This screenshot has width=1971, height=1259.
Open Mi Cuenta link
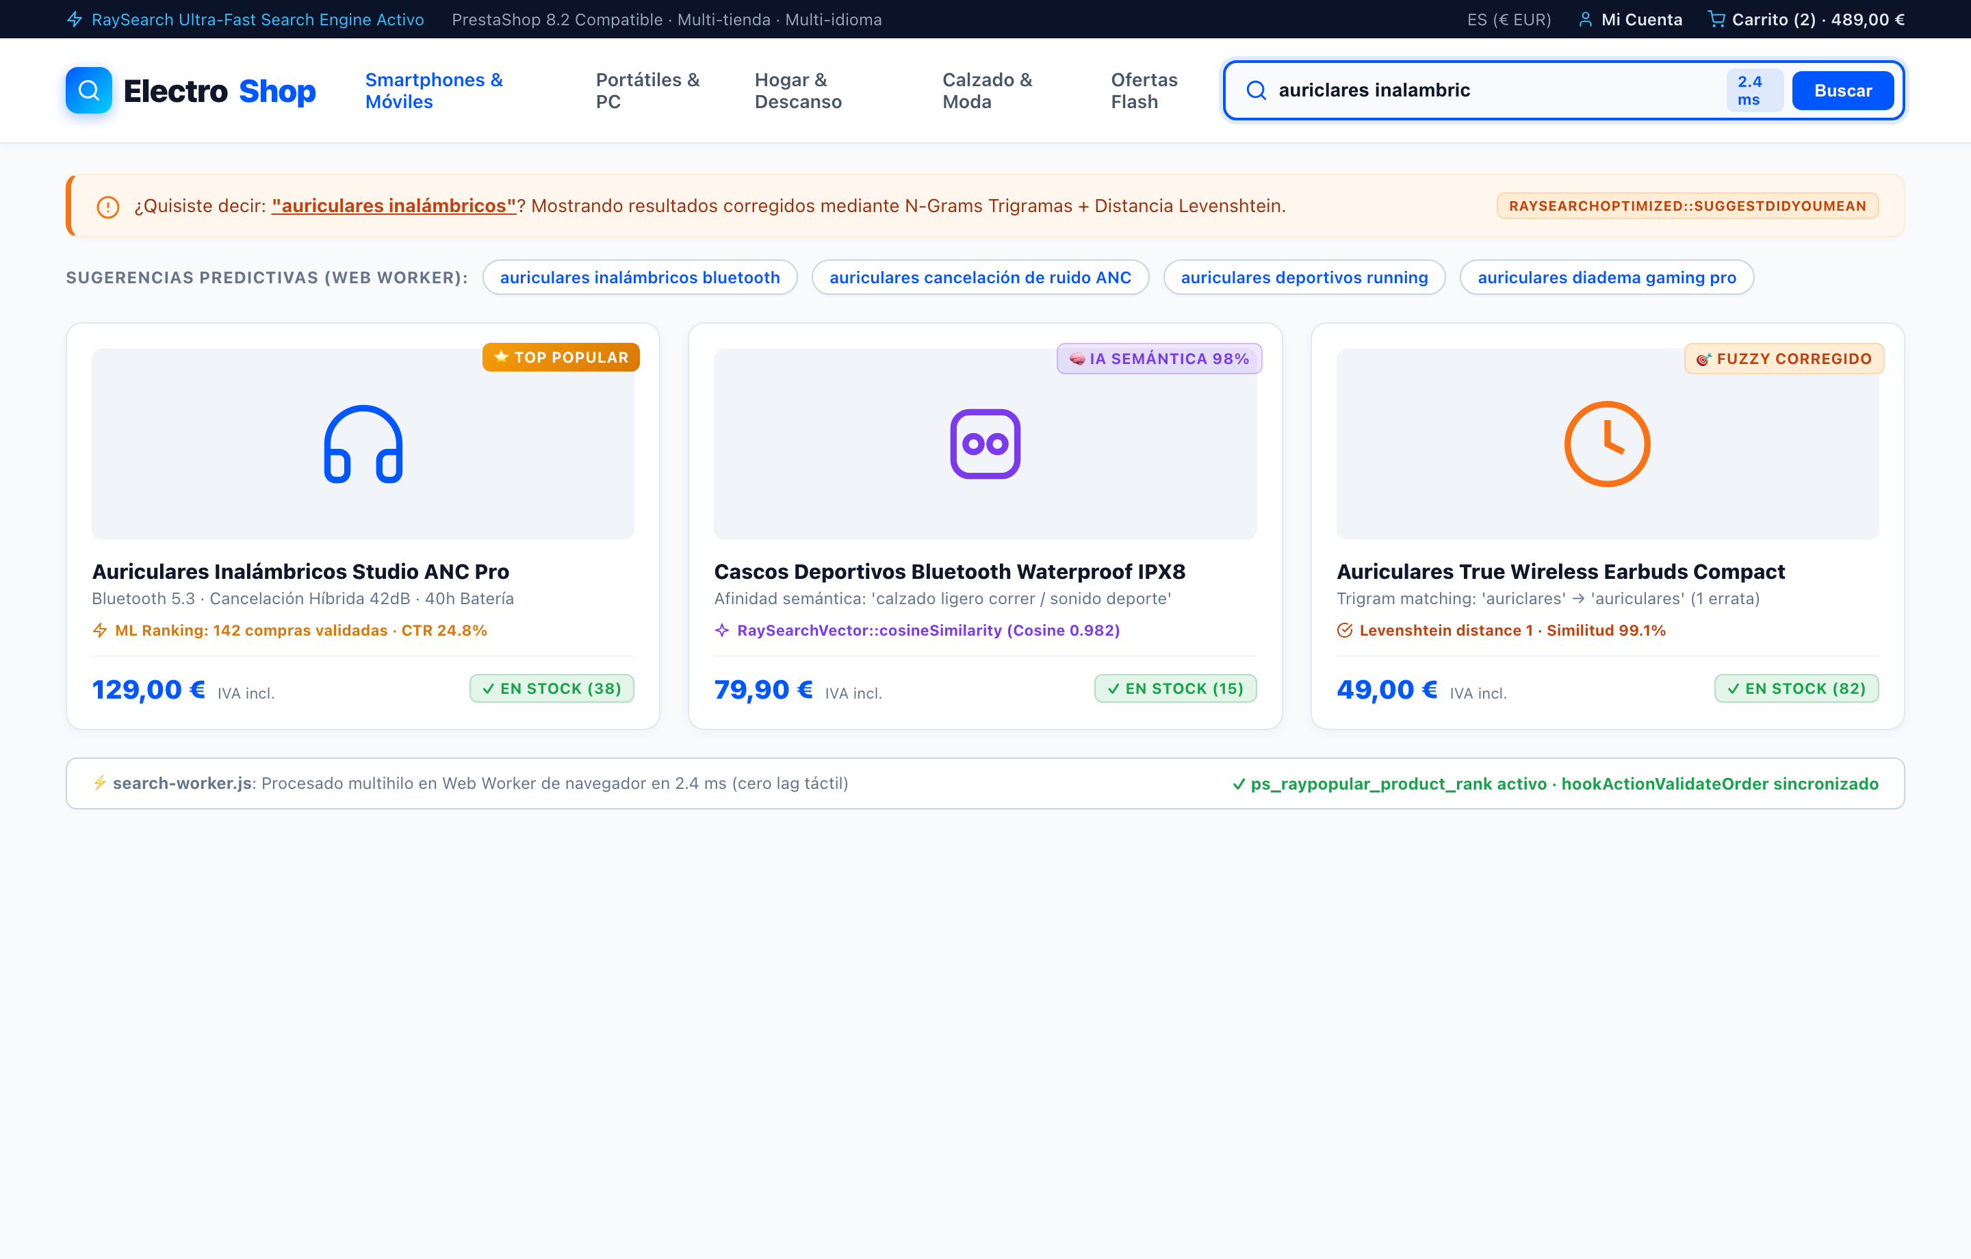tap(1629, 20)
